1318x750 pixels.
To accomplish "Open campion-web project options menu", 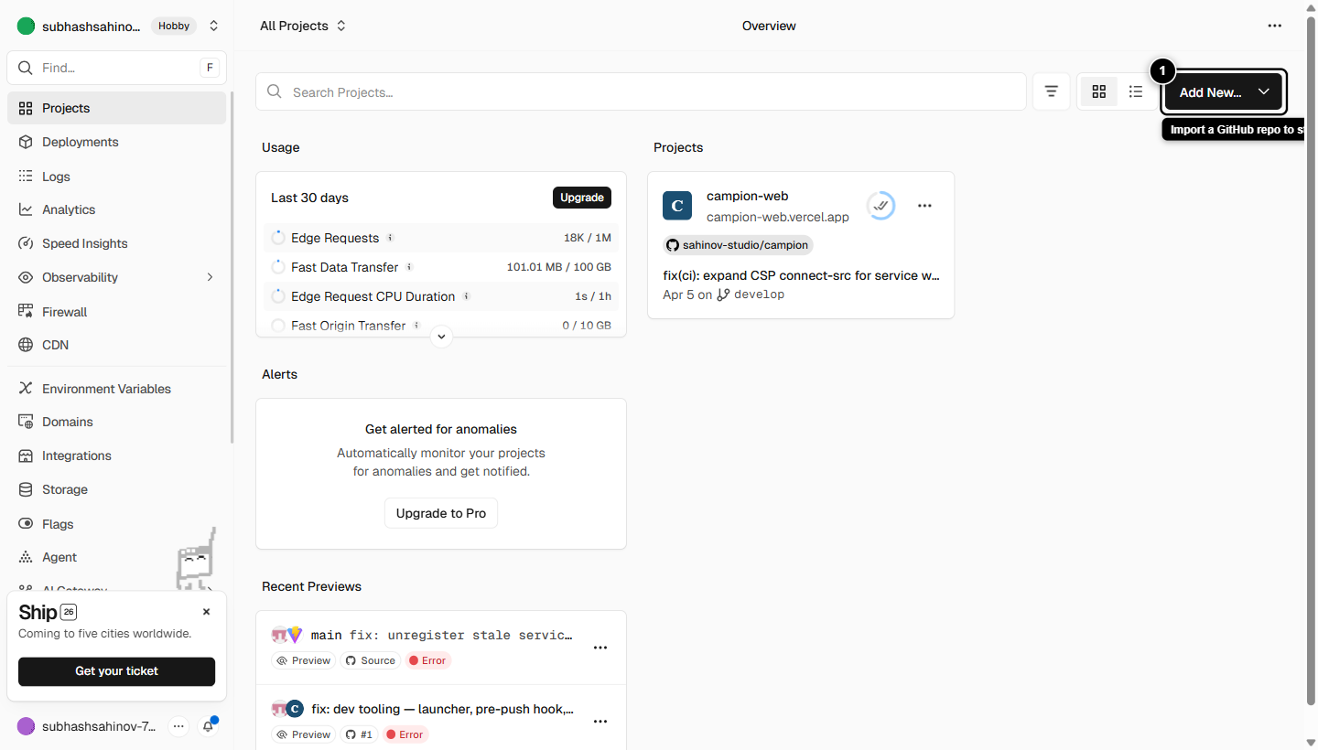I will click(x=924, y=206).
